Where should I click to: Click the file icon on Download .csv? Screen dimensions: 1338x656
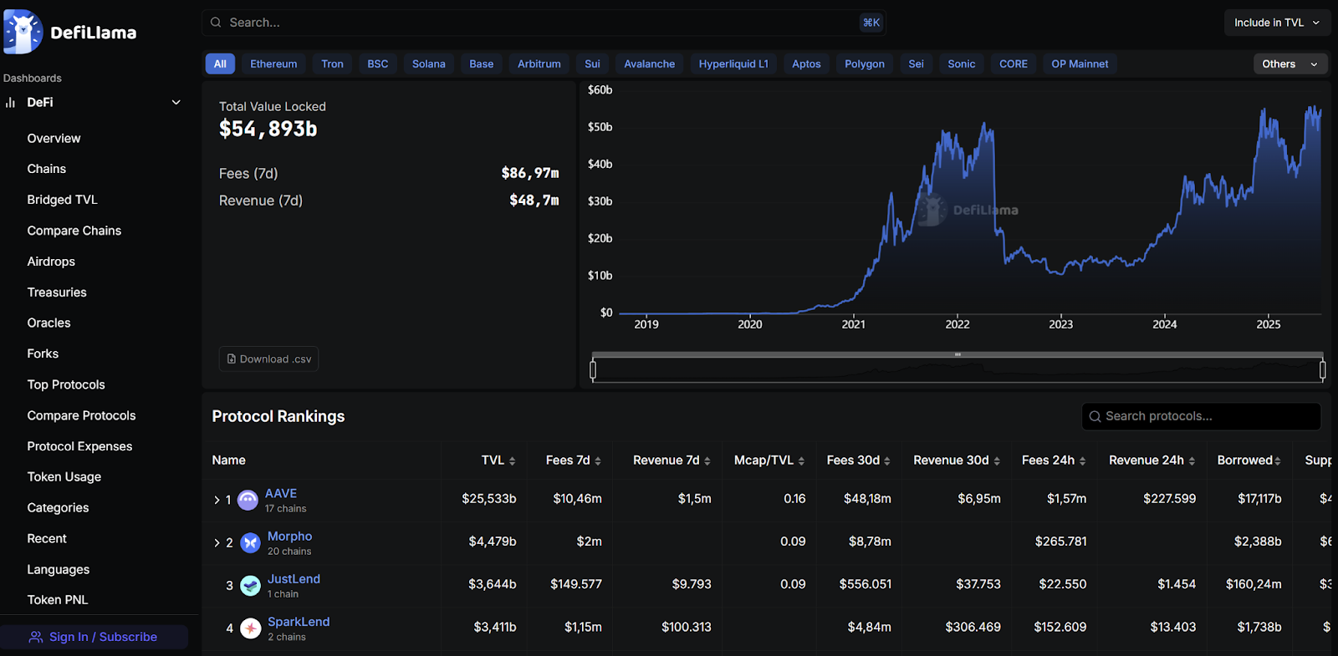pos(232,359)
